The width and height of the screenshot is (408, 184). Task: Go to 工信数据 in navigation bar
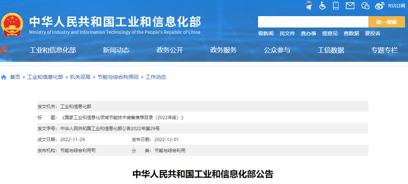point(331,50)
